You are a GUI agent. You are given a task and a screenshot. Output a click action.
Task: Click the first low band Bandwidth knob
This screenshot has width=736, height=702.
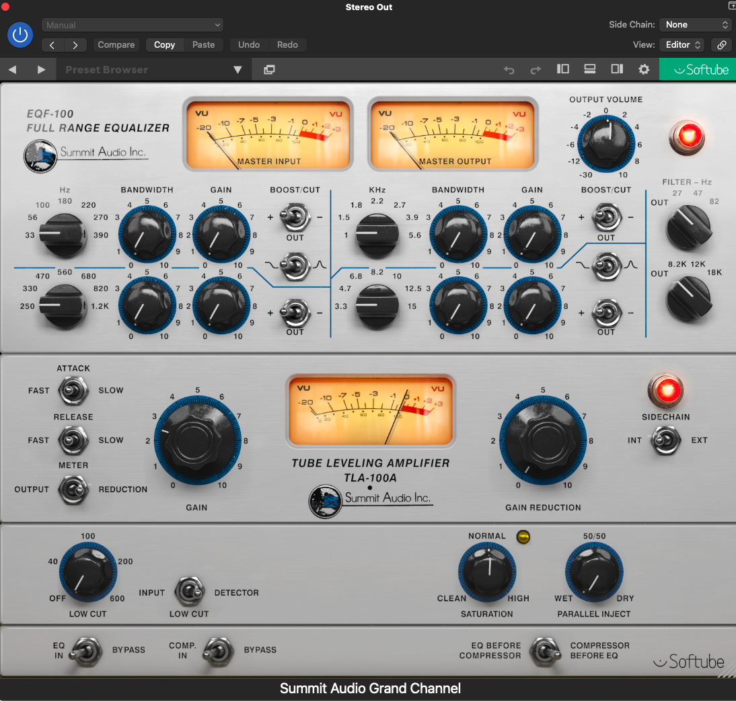(x=147, y=233)
